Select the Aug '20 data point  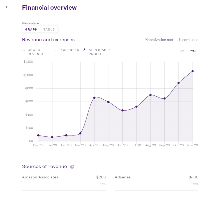pyautogui.click(x=150, y=95)
